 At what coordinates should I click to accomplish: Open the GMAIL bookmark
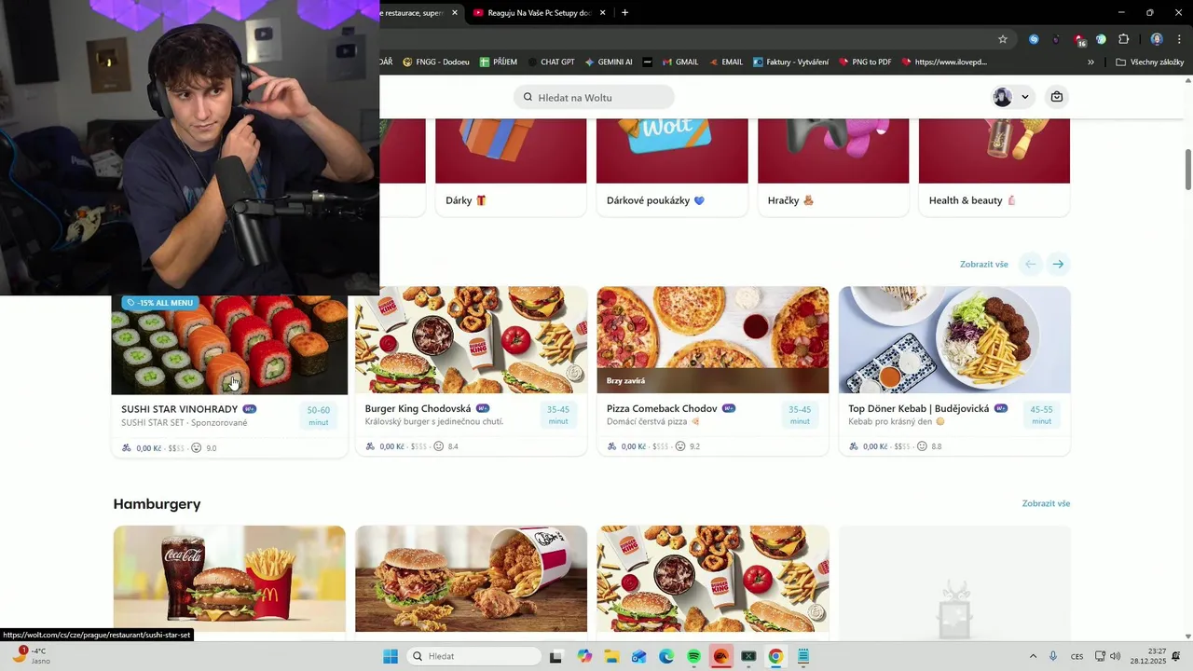point(680,62)
